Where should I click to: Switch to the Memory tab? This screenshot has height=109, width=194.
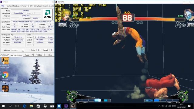pyautogui.click(x=25, y=6)
